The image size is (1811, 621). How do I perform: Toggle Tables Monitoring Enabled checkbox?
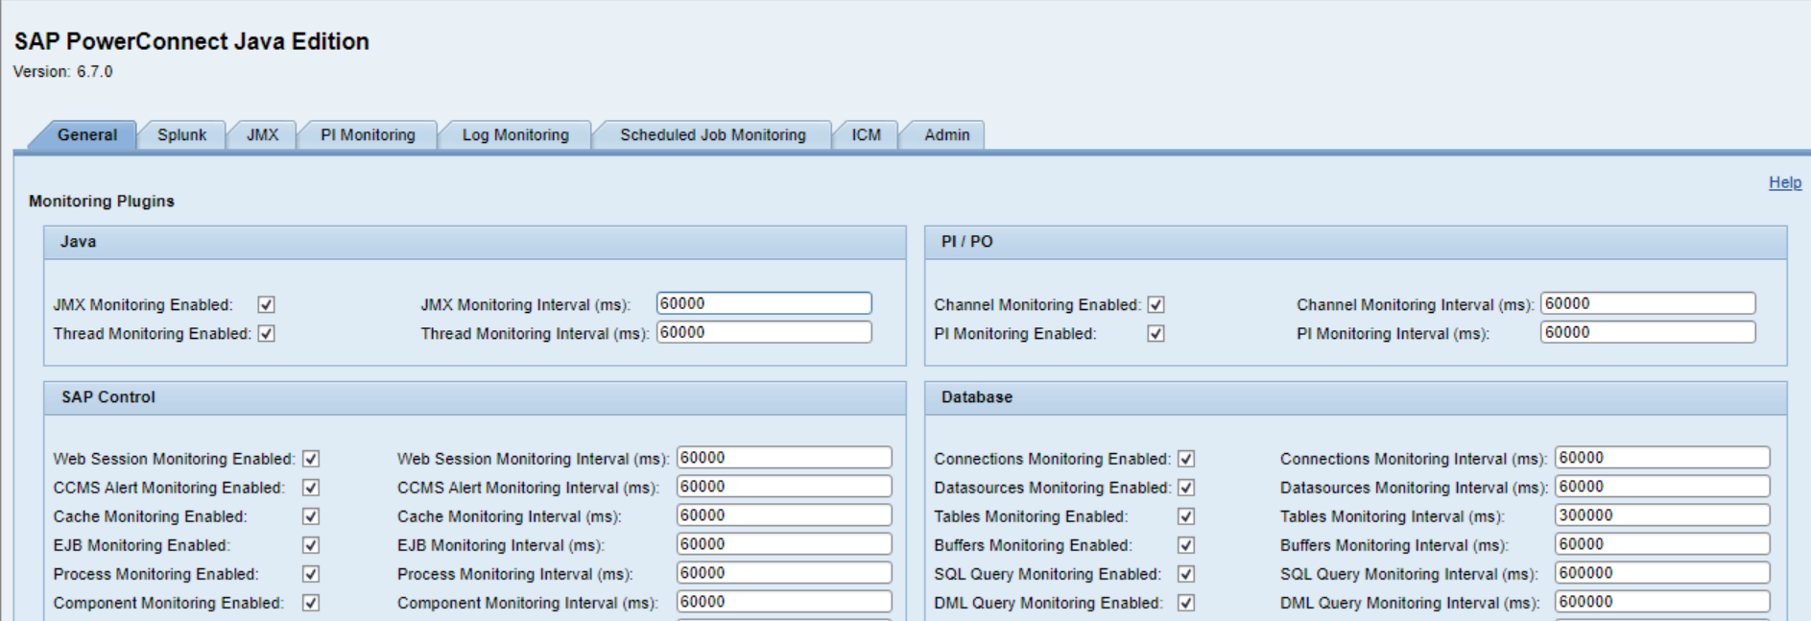tap(1186, 517)
